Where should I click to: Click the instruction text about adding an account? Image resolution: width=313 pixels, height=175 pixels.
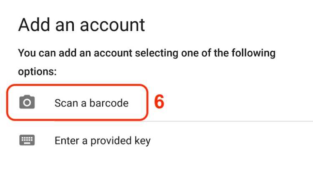[146, 54]
